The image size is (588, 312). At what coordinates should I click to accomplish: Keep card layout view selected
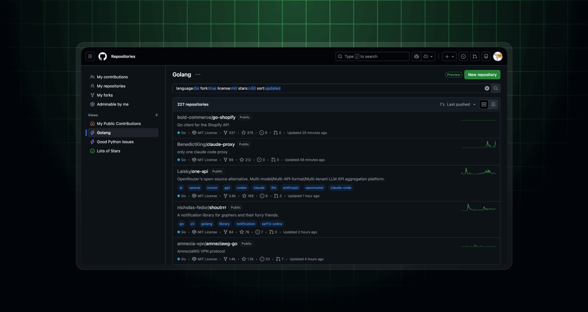tap(483, 104)
